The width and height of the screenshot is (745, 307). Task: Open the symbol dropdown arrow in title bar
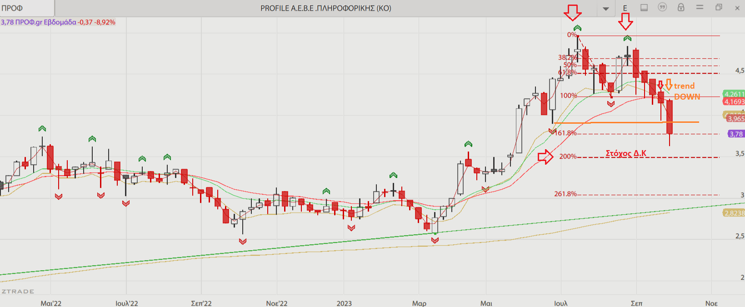point(605,9)
